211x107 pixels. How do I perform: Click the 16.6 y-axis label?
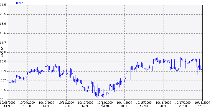[x=3, y=33]
